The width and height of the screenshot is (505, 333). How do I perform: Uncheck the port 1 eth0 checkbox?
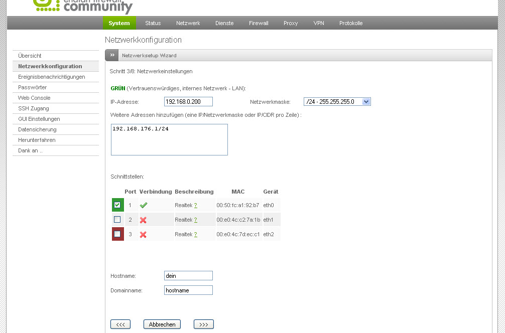click(x=117, y=205)
